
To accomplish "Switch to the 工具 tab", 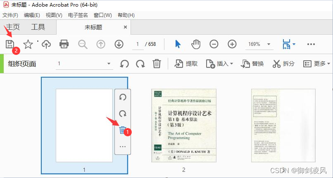I will [38, 27].
